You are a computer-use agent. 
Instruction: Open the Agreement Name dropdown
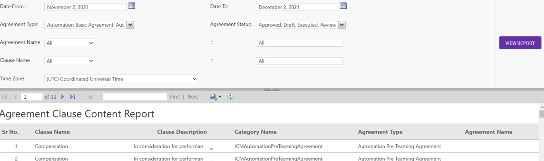[70, 43]
